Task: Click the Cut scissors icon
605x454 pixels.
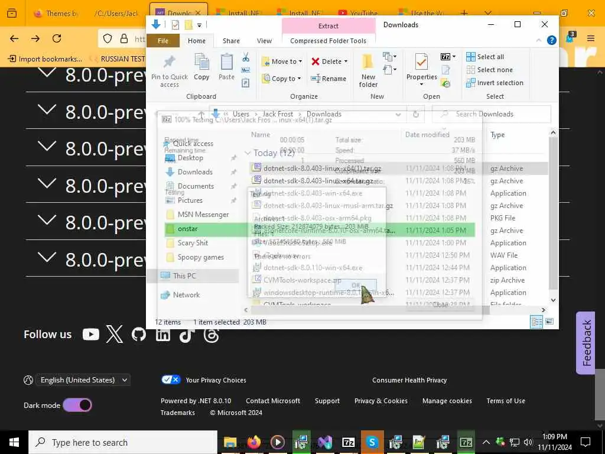Action: tap(246, 57)
